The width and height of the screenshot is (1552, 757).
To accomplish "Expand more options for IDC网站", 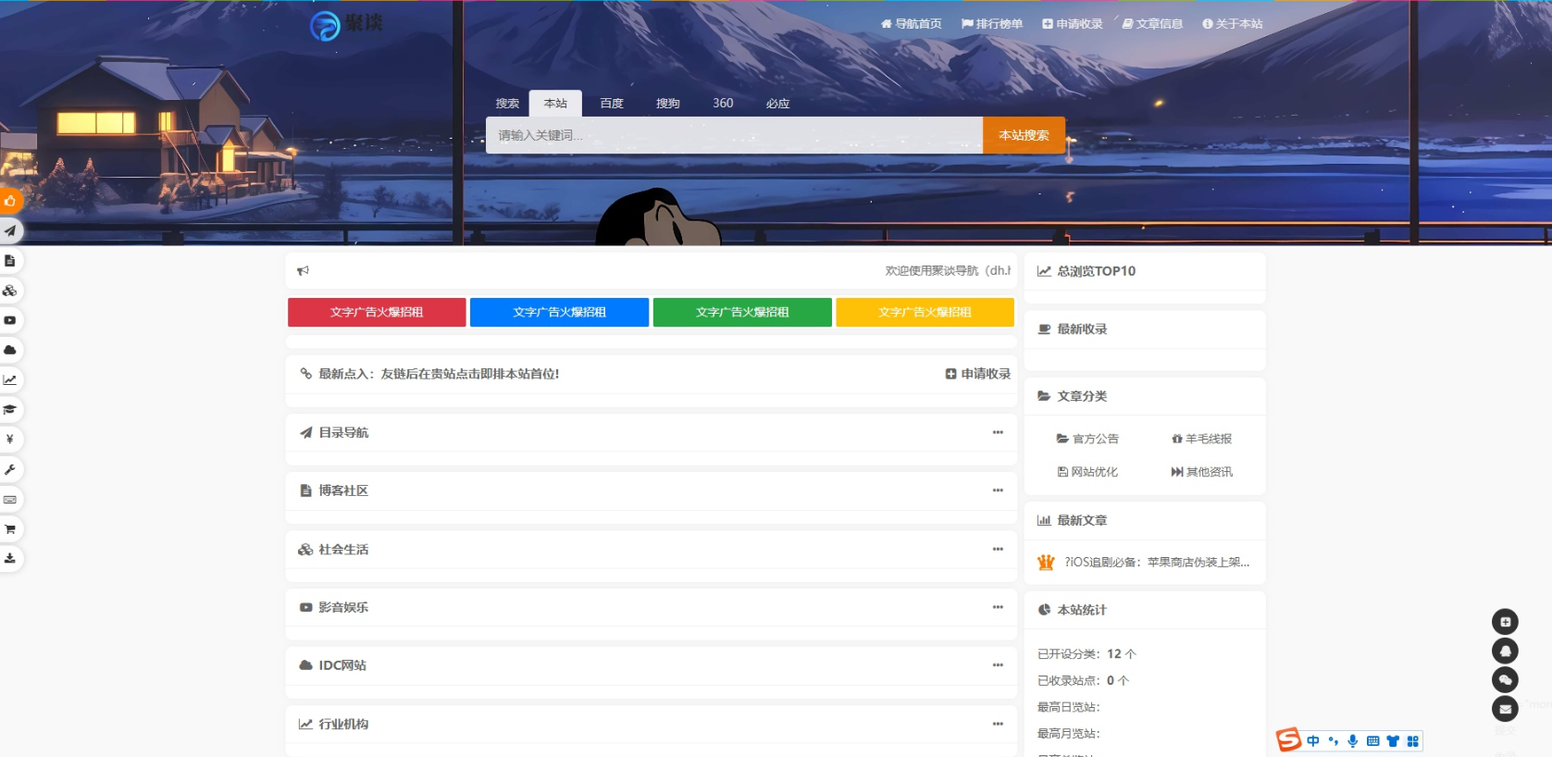I will tap(998, 665).
